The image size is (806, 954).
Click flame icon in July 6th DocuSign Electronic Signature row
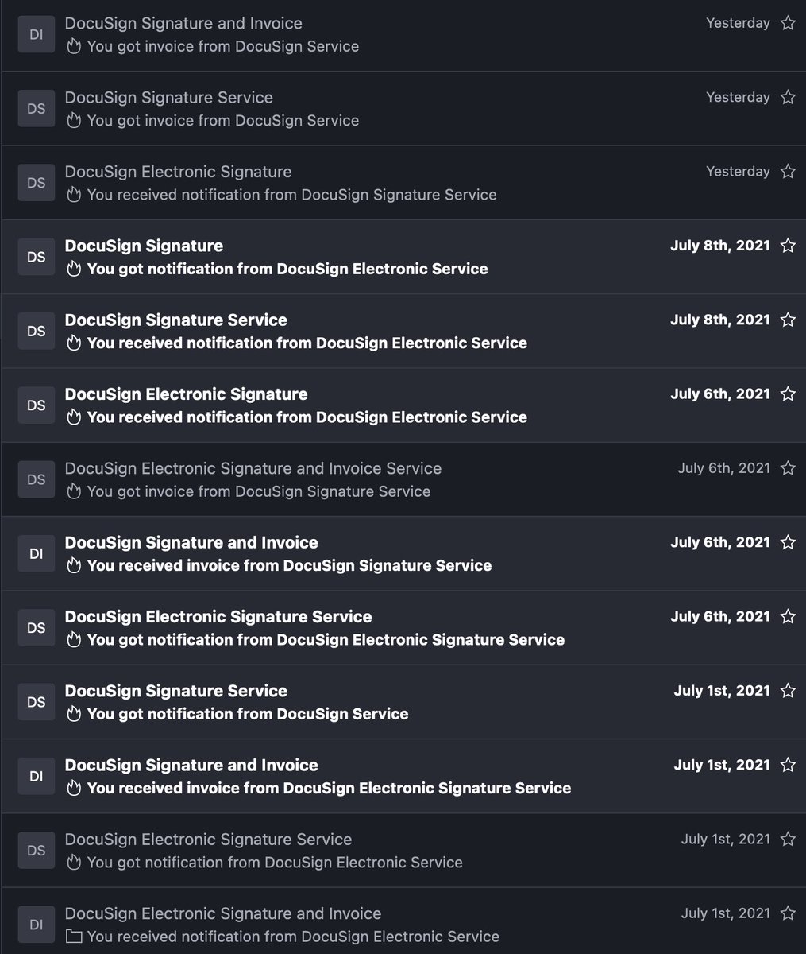(x=74, y=417)
